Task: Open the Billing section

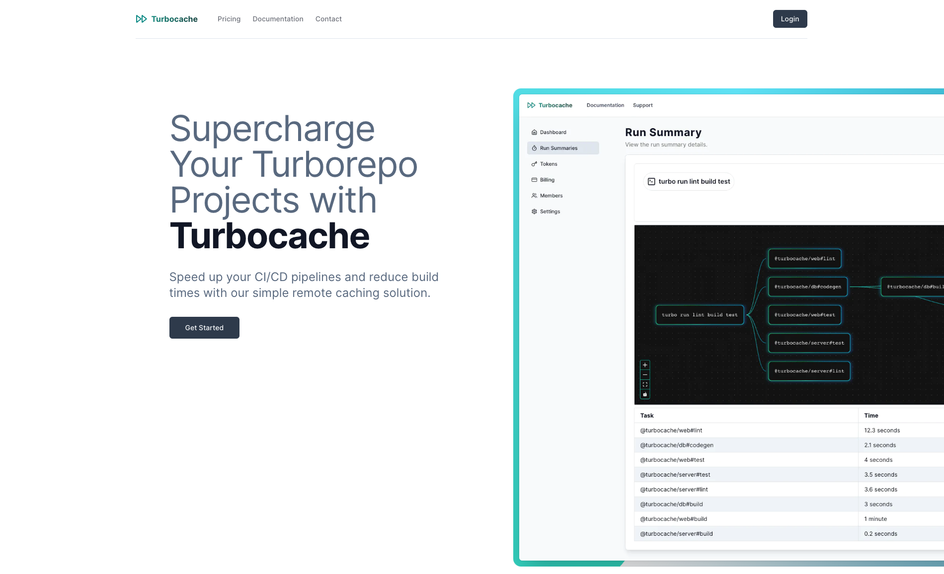Action: pos(547,179)
